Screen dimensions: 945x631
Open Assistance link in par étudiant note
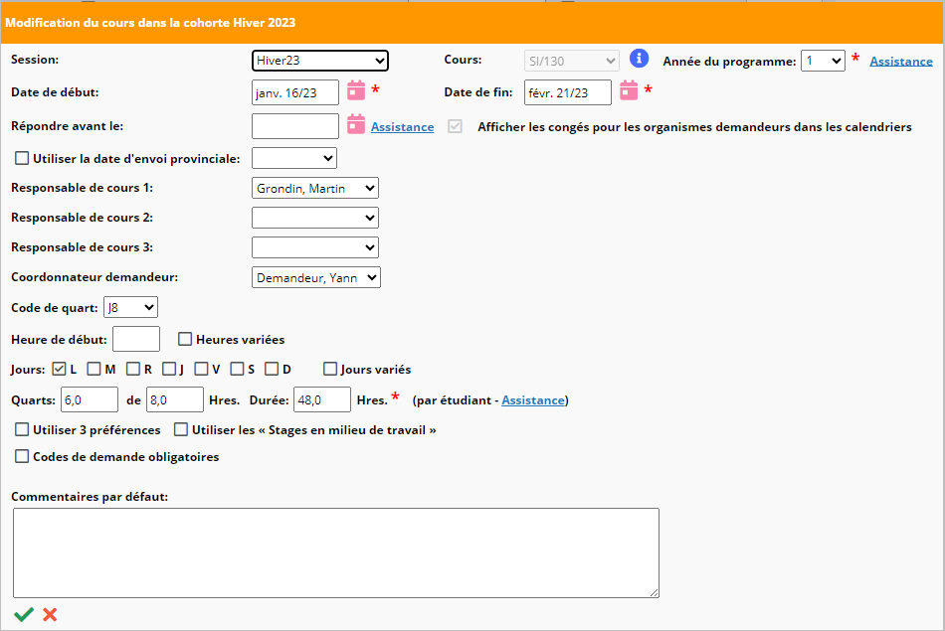pyautogui.click(x=533, y=400)
